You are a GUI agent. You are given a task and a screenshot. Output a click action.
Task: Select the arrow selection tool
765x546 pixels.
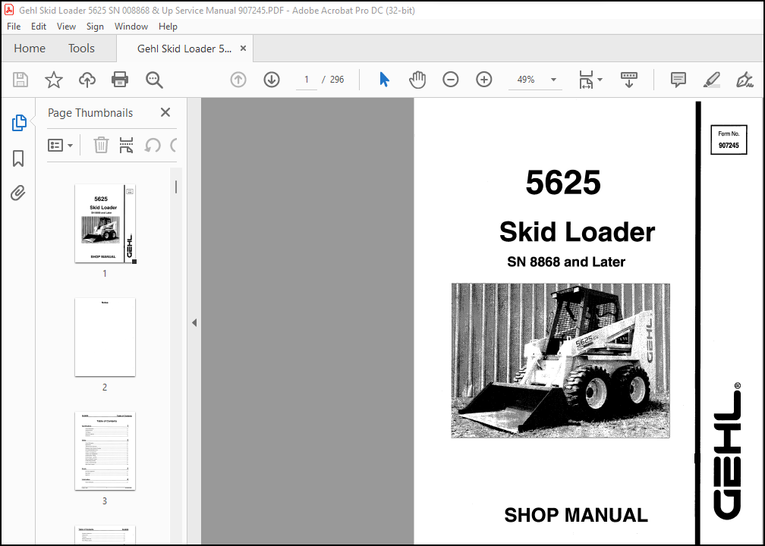[x=385, y=80]
